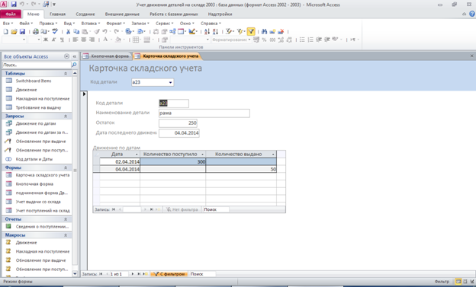
Task: Click the Save diskette icon in menu toolbar
Action: click(x=22, y=31)
